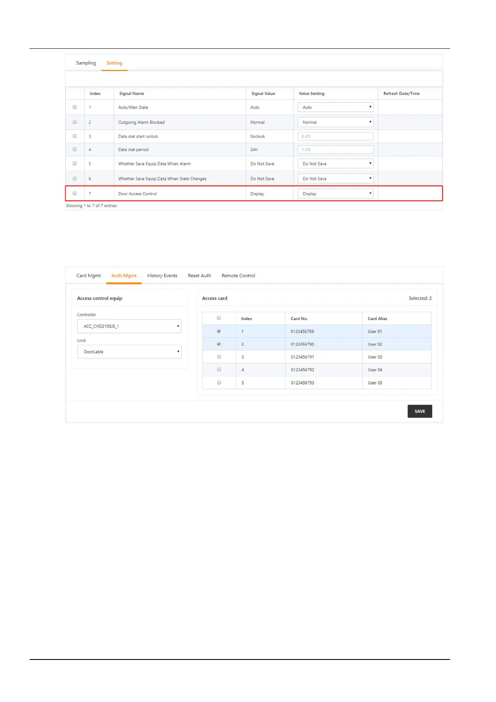The image size is (496, 702).
Task: Click the Access control equip heading
Action: point(100,298)
